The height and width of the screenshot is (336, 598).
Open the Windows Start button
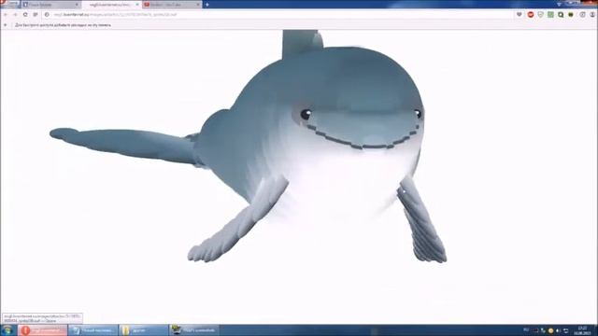(7, 330)
